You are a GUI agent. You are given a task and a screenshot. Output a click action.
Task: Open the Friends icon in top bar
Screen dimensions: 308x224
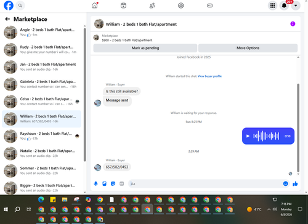click(152, 6)
